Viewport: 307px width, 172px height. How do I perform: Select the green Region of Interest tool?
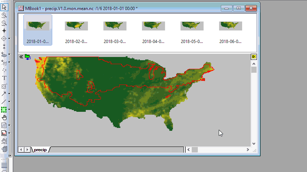(x=4, y=110)
